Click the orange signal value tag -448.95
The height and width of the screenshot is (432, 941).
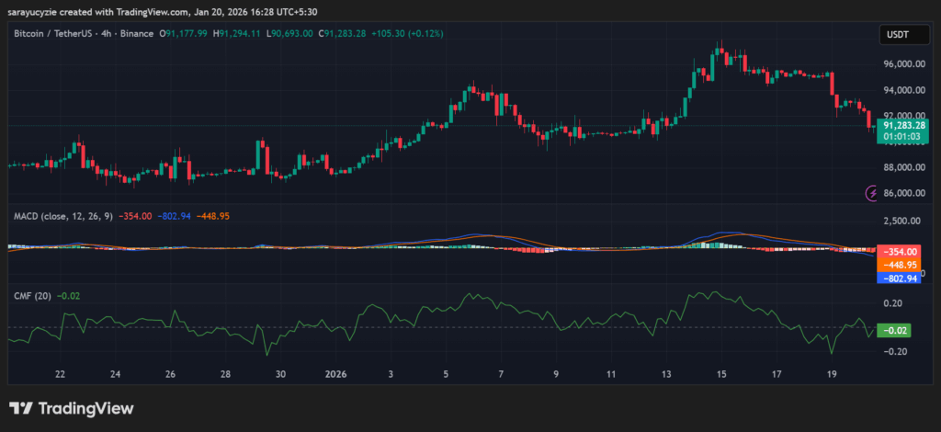pos(898,265)
